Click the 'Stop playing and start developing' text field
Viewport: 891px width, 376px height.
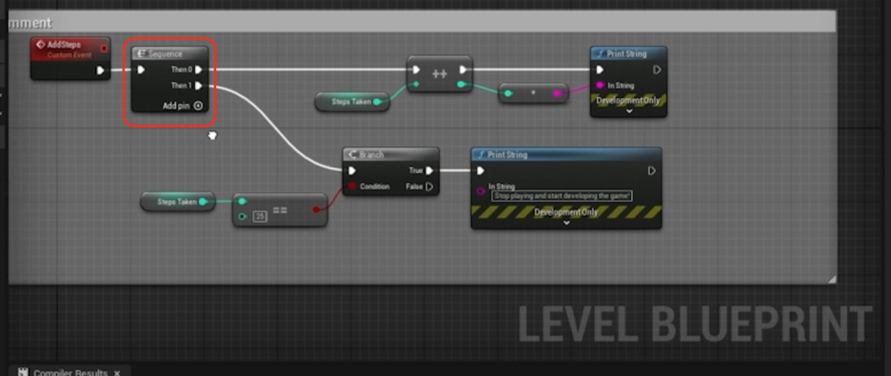[562, 196]
